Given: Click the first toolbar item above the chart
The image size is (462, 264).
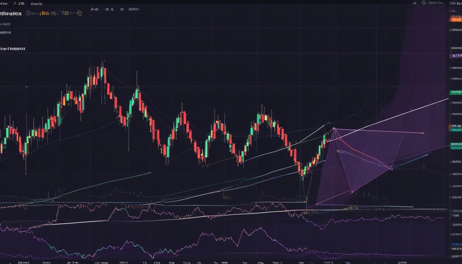Looking at the screenshot, I should click(95, 10).
